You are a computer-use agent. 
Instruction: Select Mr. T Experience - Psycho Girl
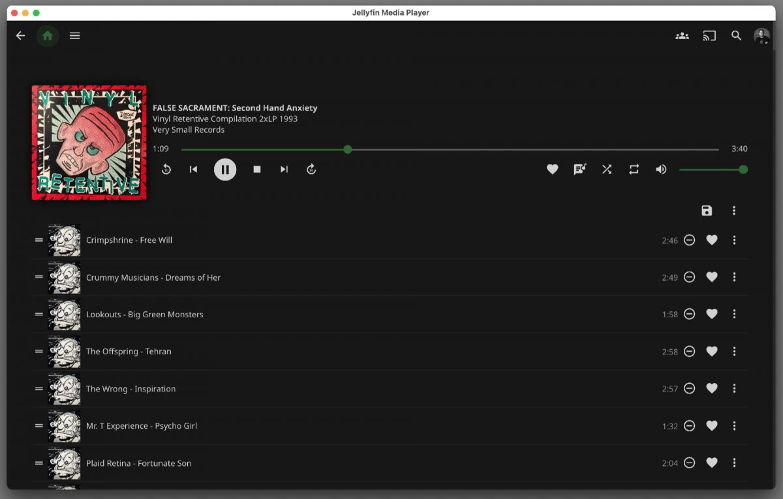(142, 425)
